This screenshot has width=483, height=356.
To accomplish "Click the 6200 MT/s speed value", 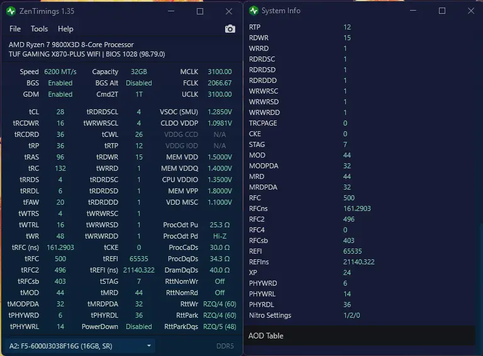I will click(60, 72).
